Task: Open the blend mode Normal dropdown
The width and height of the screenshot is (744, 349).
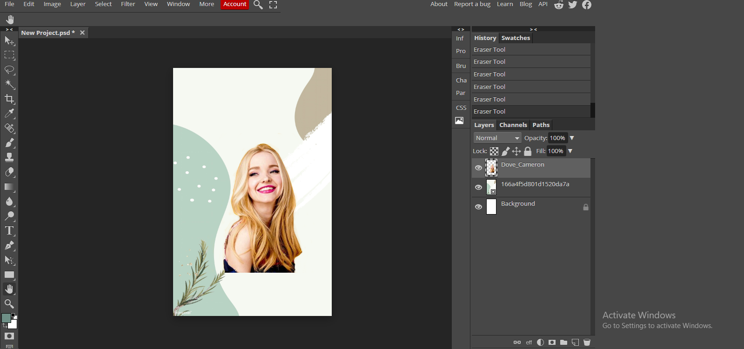Action: tap(497, 138)
